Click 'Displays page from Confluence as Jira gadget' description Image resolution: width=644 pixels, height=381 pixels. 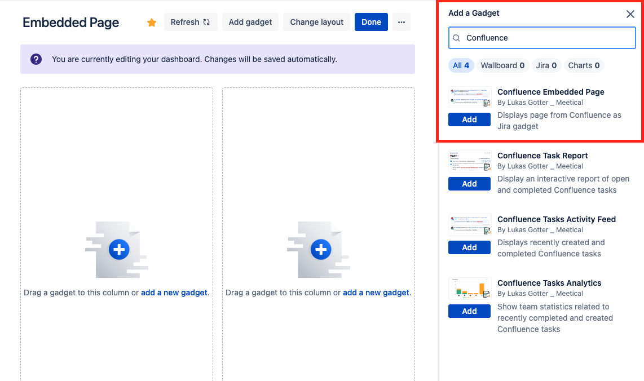point(559,121)
